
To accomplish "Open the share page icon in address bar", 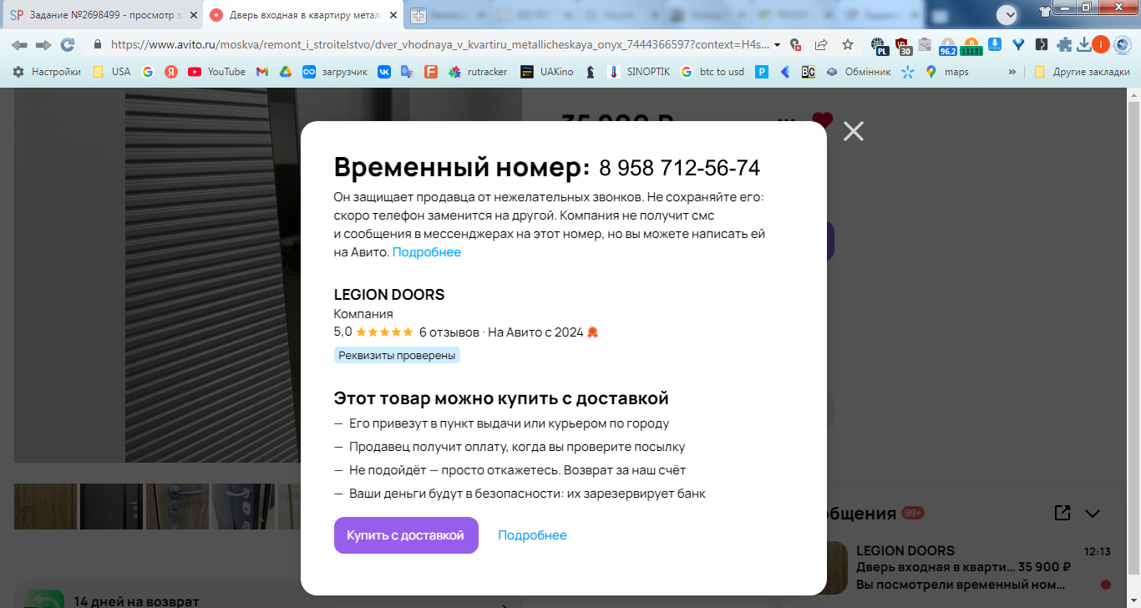I will tap(821, 44).
